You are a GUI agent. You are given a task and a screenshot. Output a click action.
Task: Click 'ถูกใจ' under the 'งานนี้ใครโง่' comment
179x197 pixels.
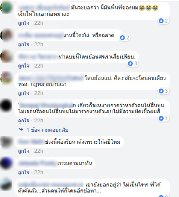click(x=24, y=45)
